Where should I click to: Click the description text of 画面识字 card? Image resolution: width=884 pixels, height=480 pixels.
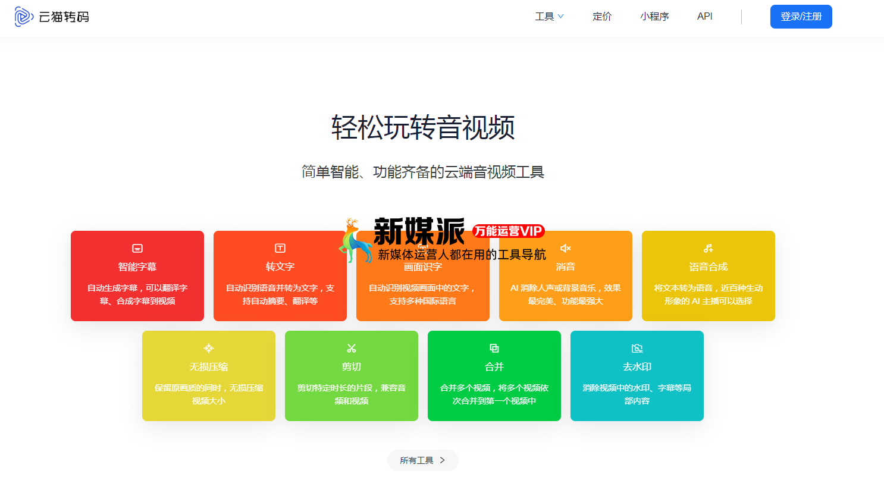pyautogui.click(x=423, y=294)
